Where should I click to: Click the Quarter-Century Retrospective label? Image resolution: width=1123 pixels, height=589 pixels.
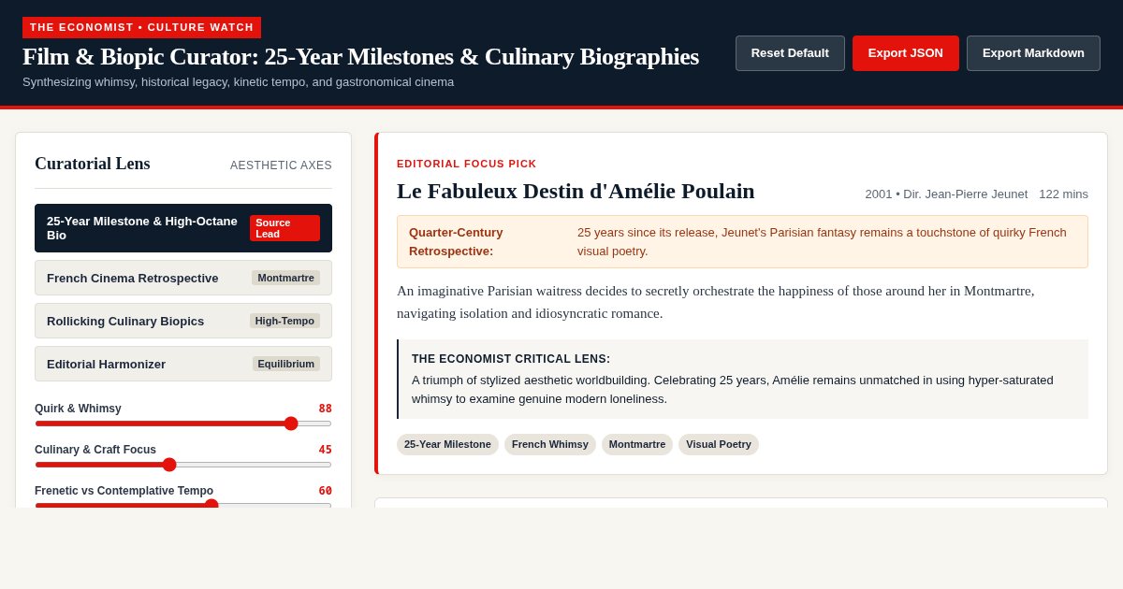pos(456,241)
